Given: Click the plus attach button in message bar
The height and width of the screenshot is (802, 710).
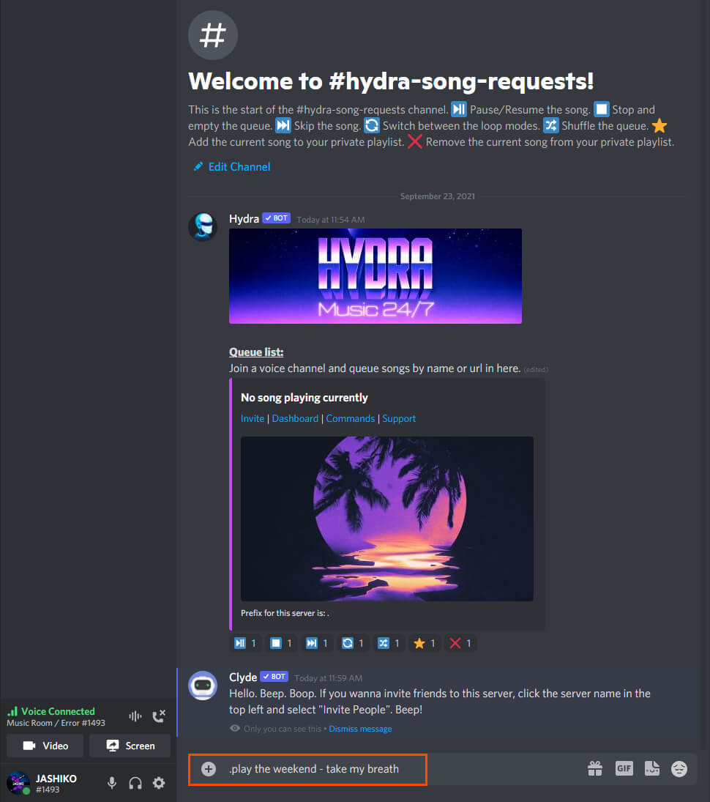Looking at the screenshot, I should point(209,769).
